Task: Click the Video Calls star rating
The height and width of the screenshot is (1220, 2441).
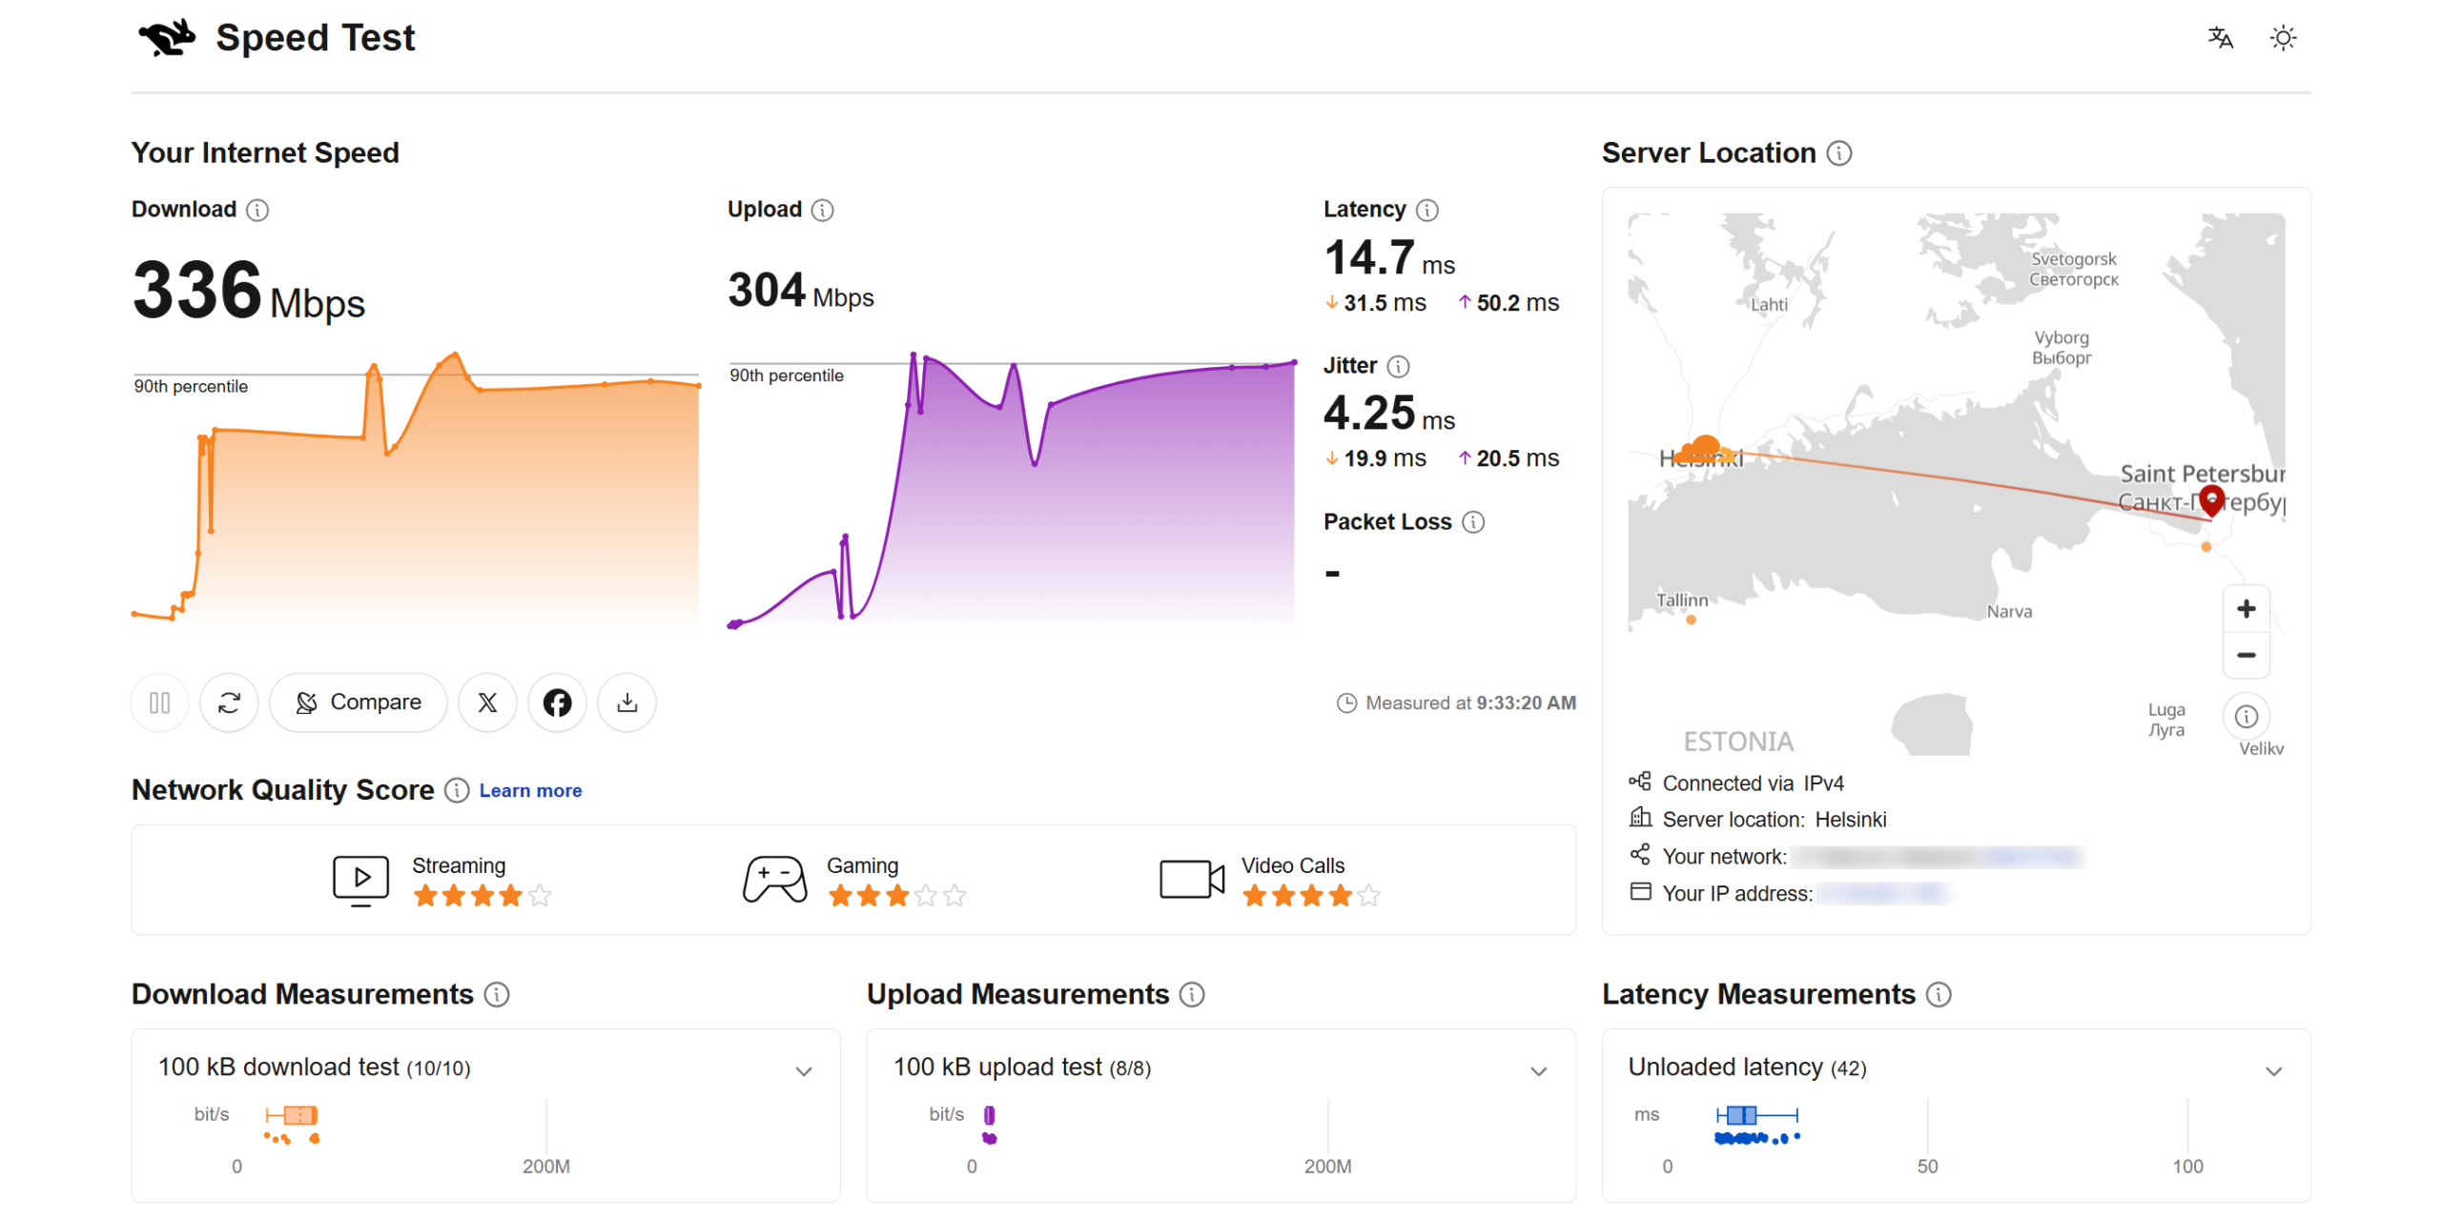Action: [x=1311, y=895]
